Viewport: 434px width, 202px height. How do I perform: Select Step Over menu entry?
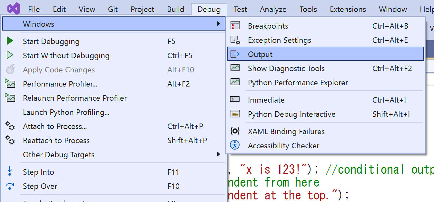pos(113,186)
